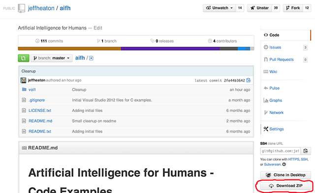Click the jeffheaton commit author name
Screen dimensions: 315x193
pyautogui.click(x=36, y=80)
